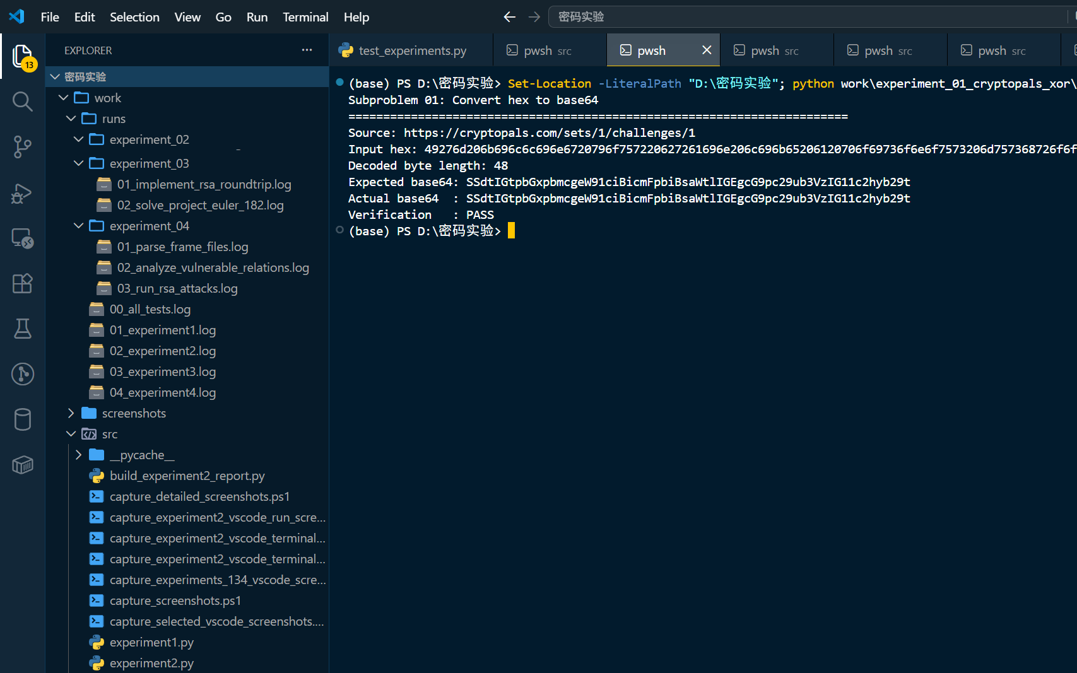This screenshot has height=673, width=1077.
Task: Go forward with the right arrow
Action: pos(534,17)
